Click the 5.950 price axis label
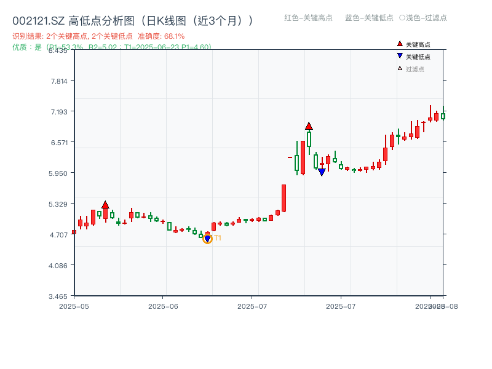 click(58, 173)
